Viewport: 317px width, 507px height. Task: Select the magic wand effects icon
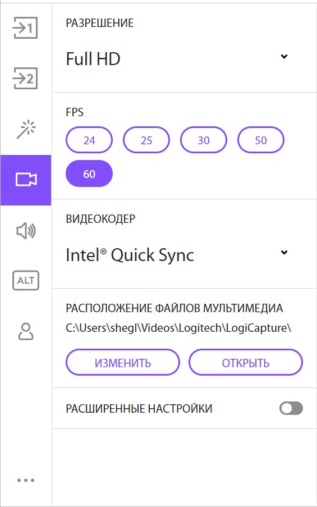coord(26,129)
